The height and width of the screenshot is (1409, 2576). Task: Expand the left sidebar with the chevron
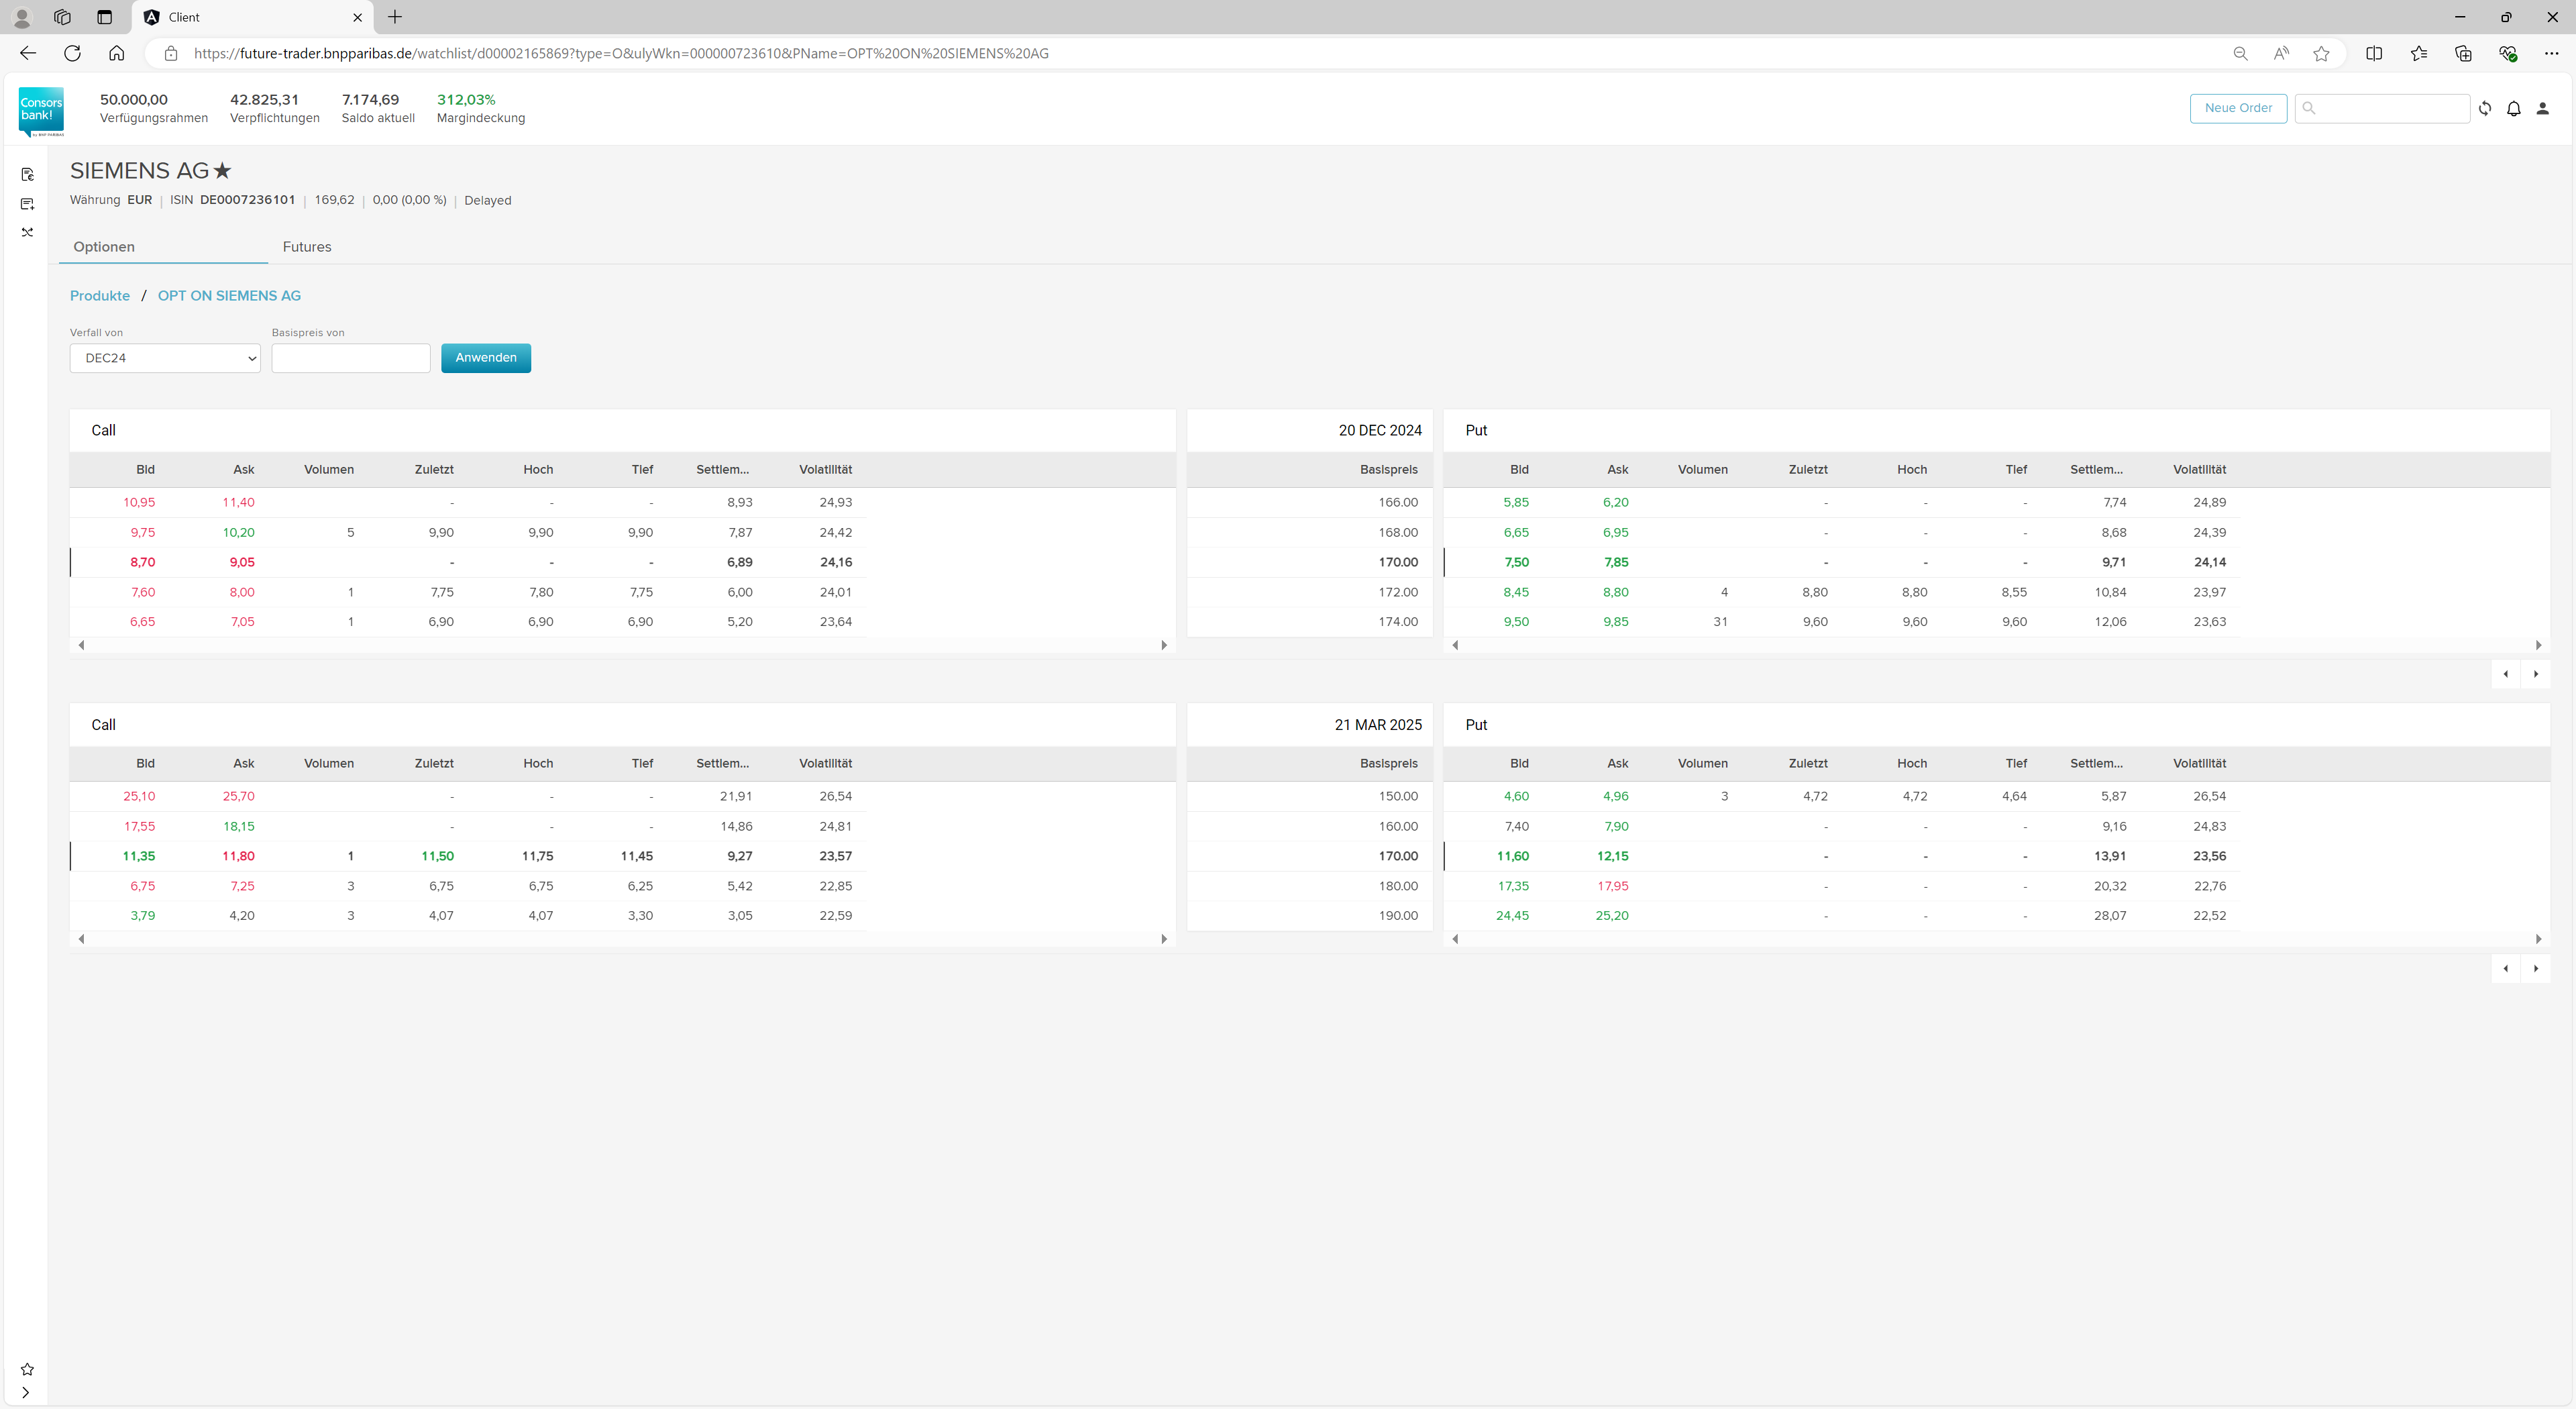click(x=26, y=1392)
